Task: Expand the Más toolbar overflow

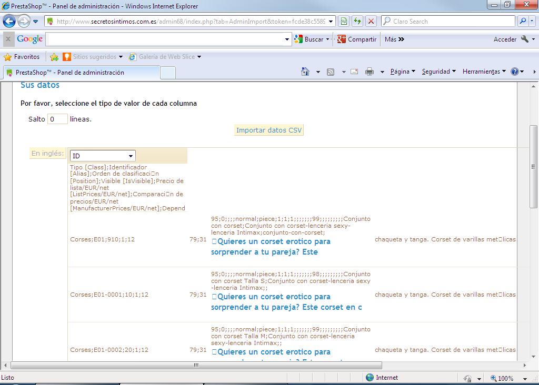Action: (394, 39)
